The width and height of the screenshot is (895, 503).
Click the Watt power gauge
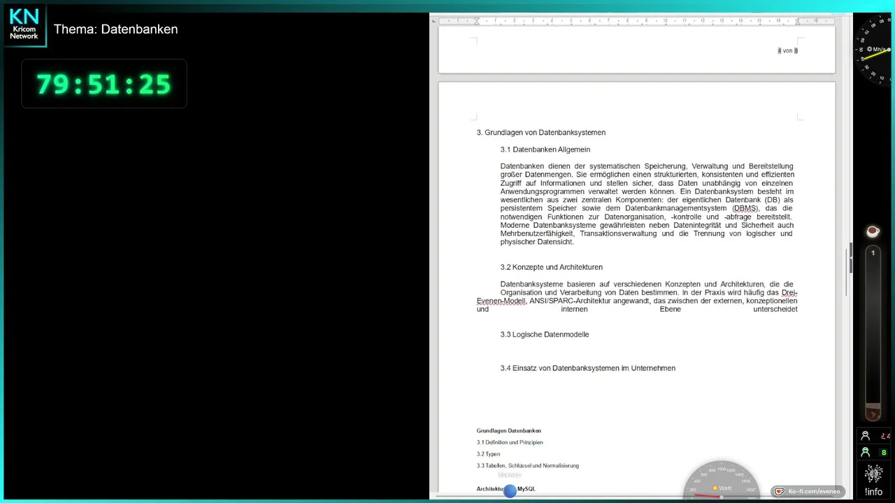[722, 481]
